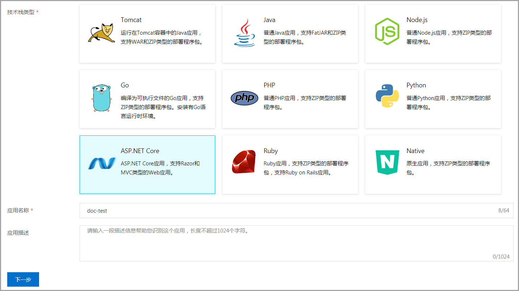519x291 pixels.
Task: Select the Java stack title
Action: pos(269,20)
